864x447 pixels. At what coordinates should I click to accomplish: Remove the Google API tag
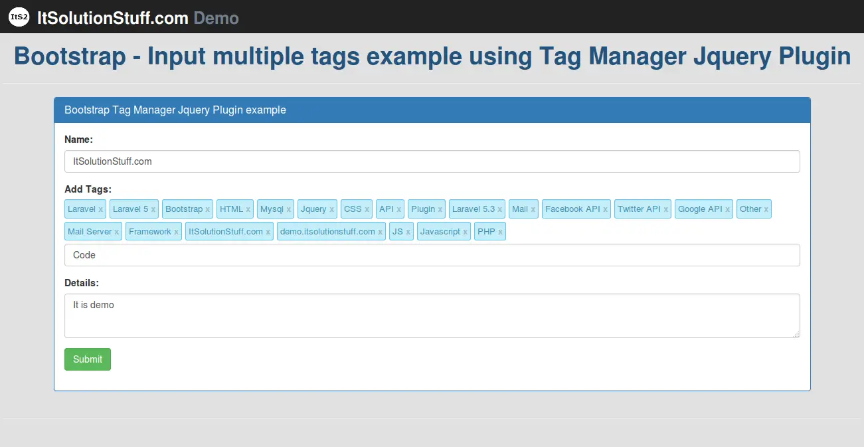[727, 209]
